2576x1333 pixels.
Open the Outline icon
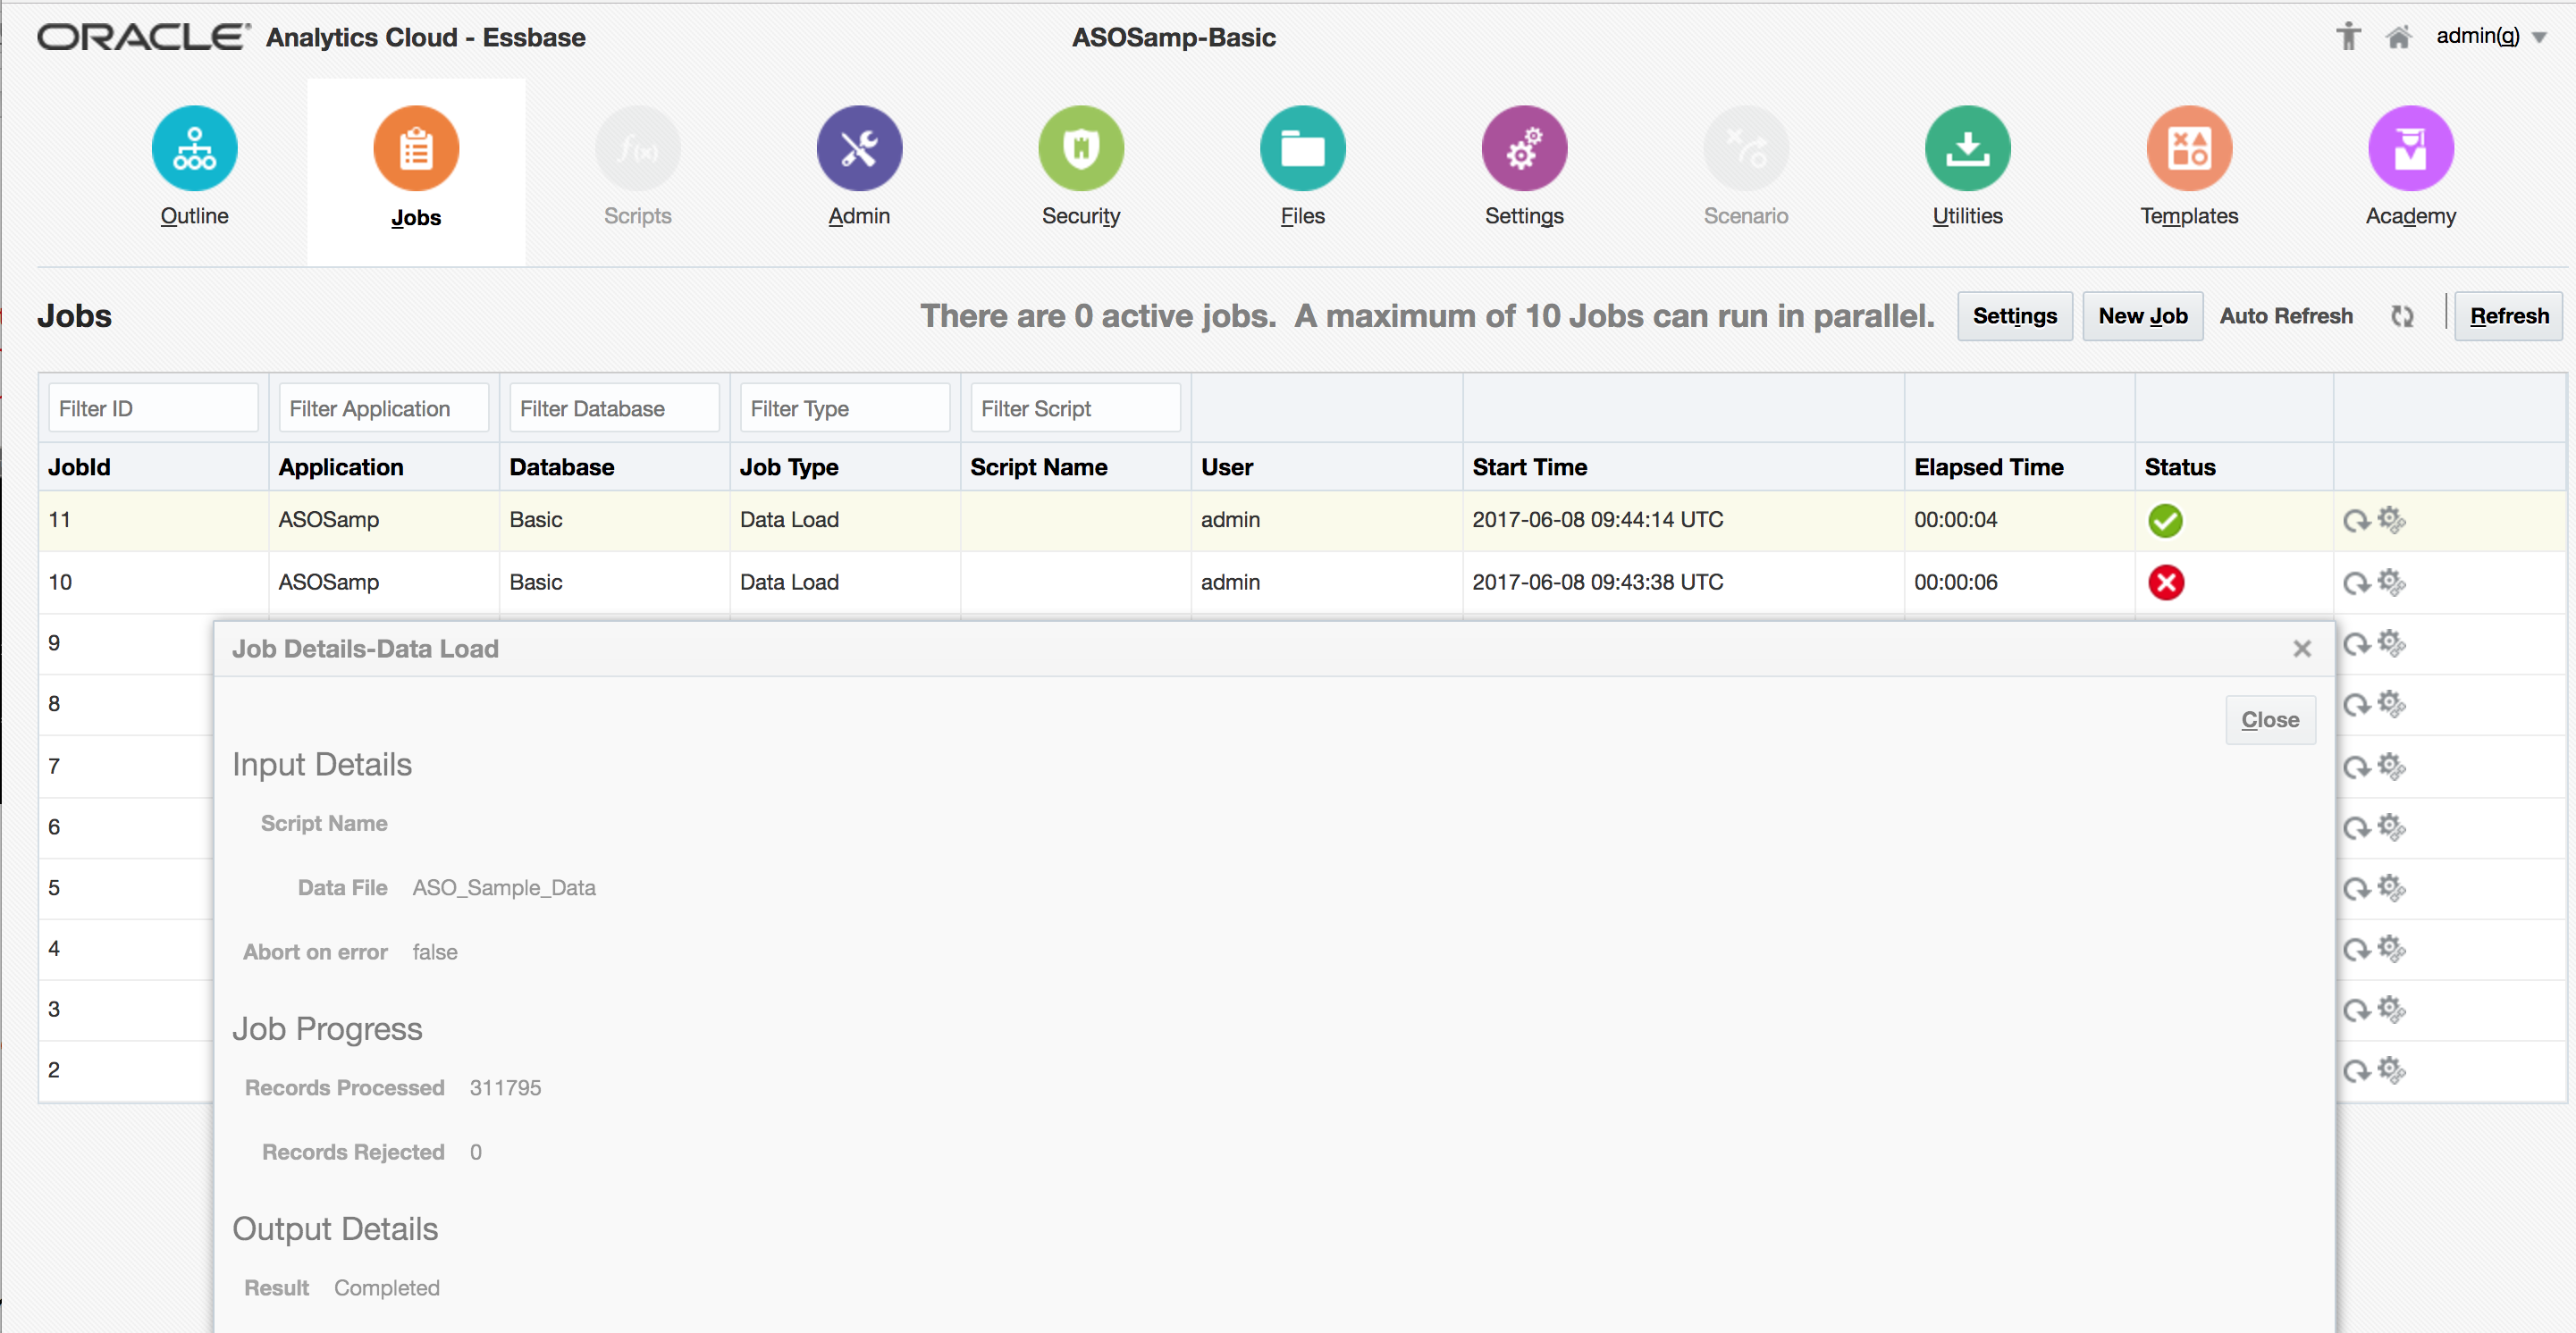tap(194, 148)
